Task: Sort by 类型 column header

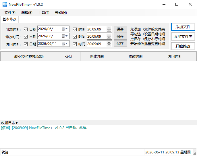Action: [72, 56]
